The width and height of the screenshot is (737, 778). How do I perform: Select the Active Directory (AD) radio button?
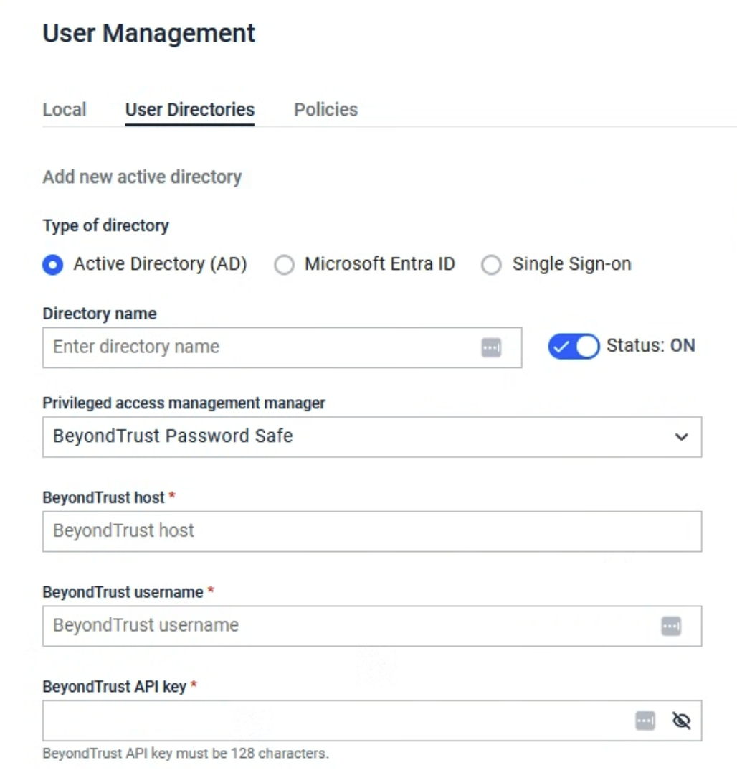[x=53, y=264]
